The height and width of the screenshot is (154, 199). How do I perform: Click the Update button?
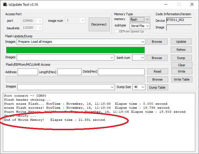[x=181, y=42]
